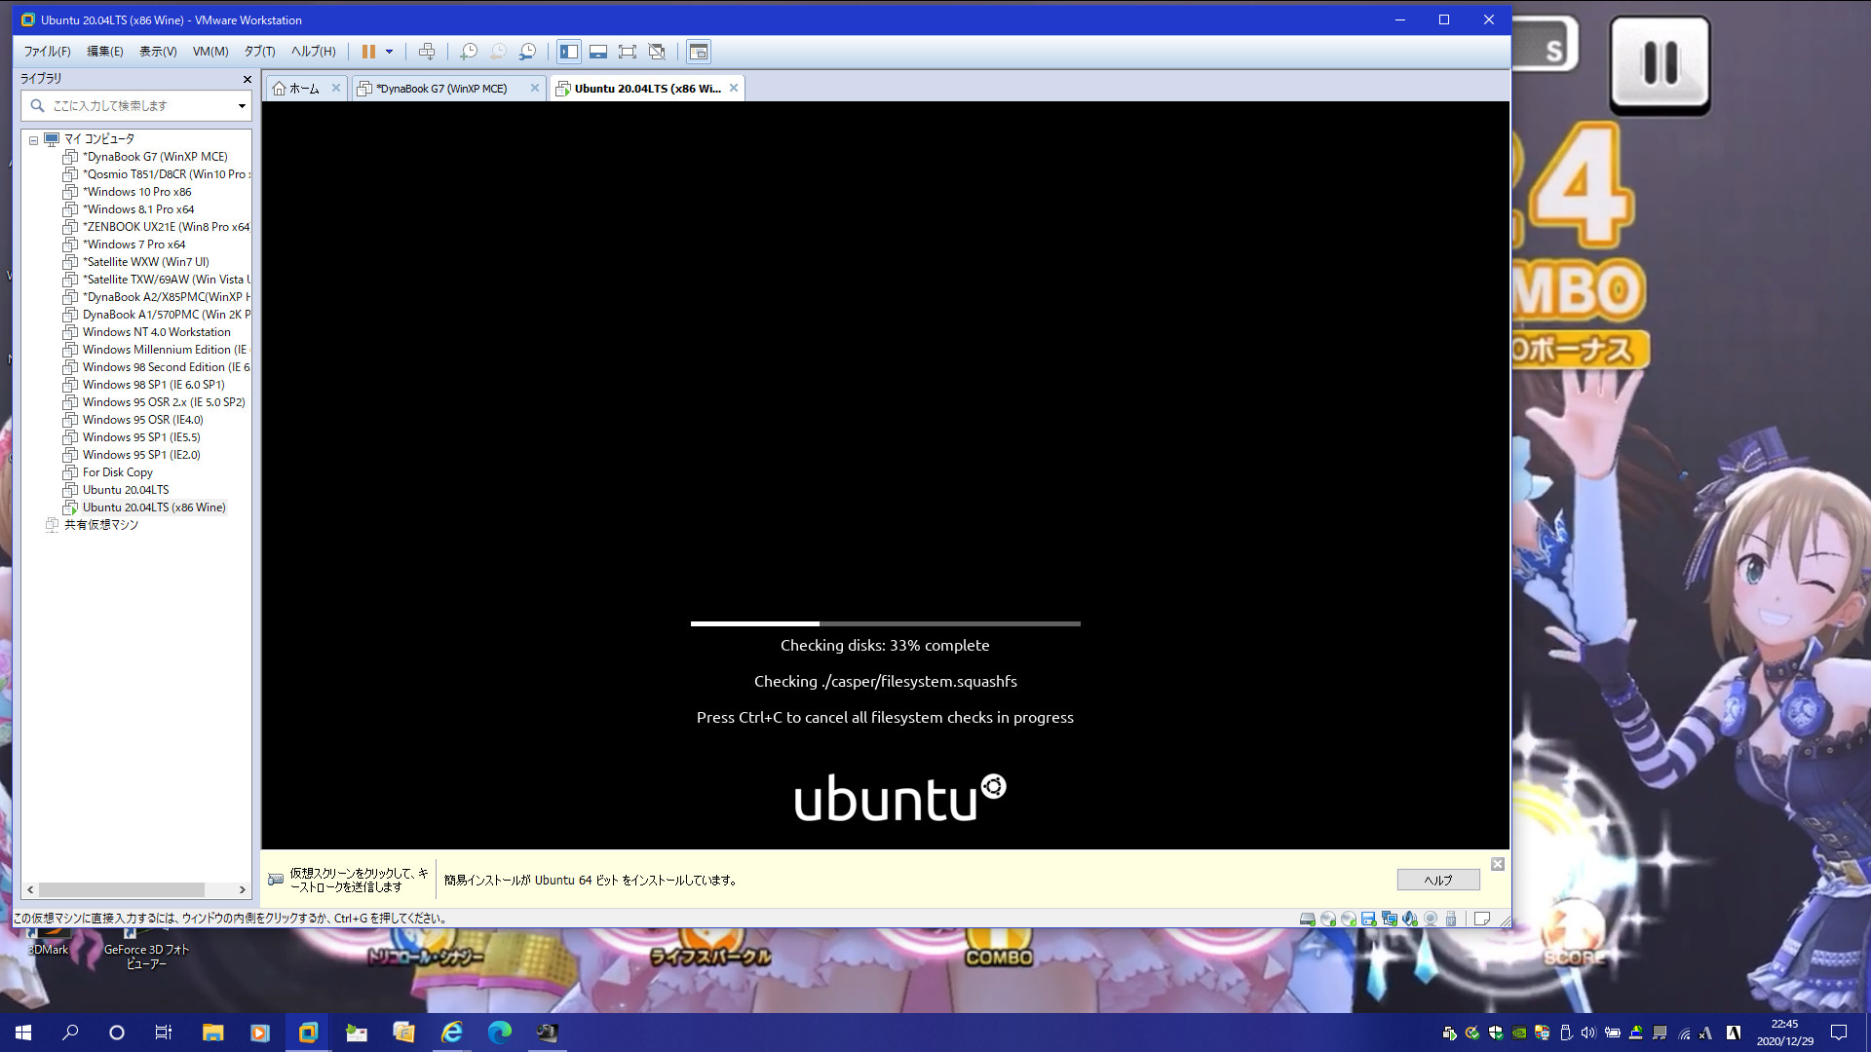1871x1052 pixels.
Task: Toggle the thumbnail bar icon
Action: tap(598, 52)
